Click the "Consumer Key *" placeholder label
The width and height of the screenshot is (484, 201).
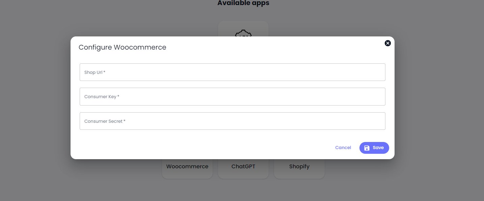tap(102, 97)
